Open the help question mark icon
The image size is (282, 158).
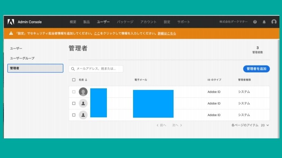pos(255,22)
